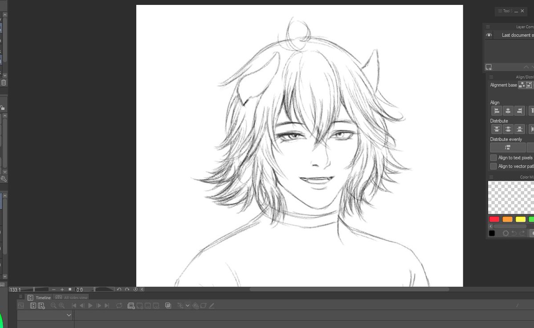The image size is (534, 328).
Task: Toggle the Last document state eye icon
Action: (x=489, y=35)
